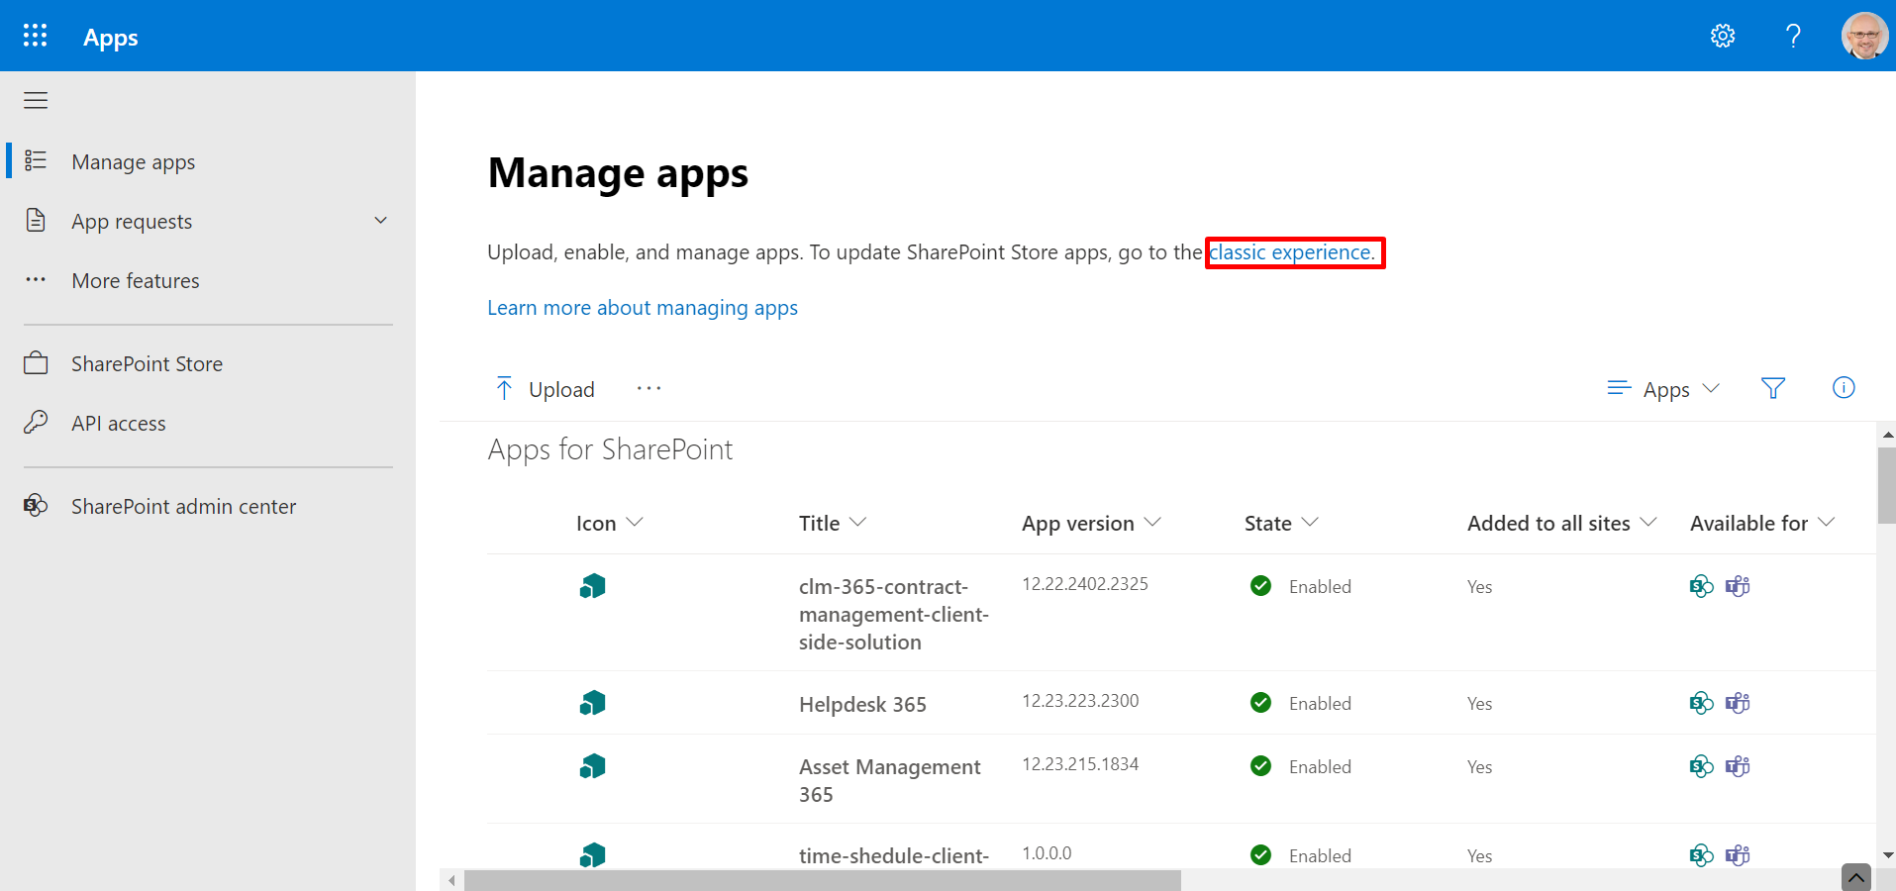The width and height of the screenshot is (1896, 891).
Task: Open the filter pane icon
Action: pyautogui.click(x=1773, y=388)
